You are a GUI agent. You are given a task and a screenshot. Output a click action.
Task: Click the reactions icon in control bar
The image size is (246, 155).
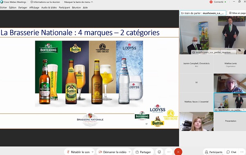coord(159,152)
